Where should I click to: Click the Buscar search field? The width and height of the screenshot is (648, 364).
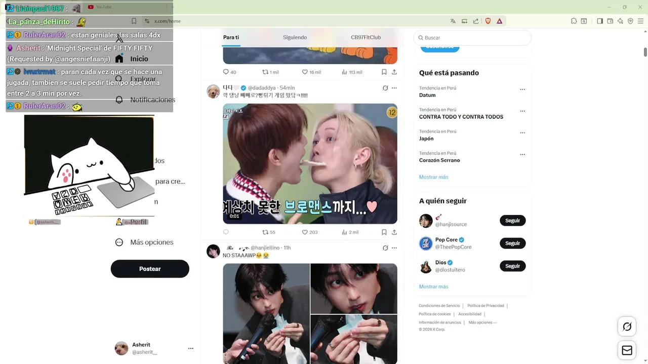[x=472, y=38]
